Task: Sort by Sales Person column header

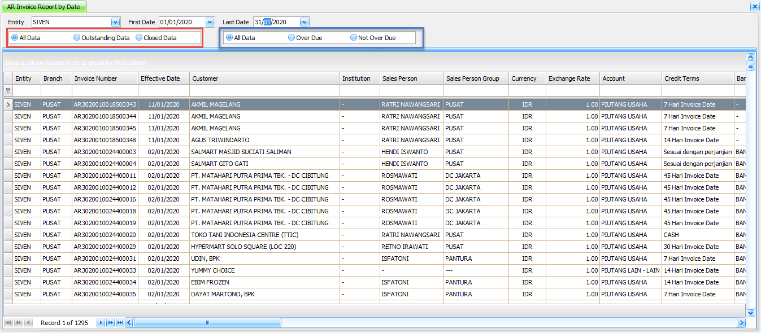Action: [x=411, y=78]
